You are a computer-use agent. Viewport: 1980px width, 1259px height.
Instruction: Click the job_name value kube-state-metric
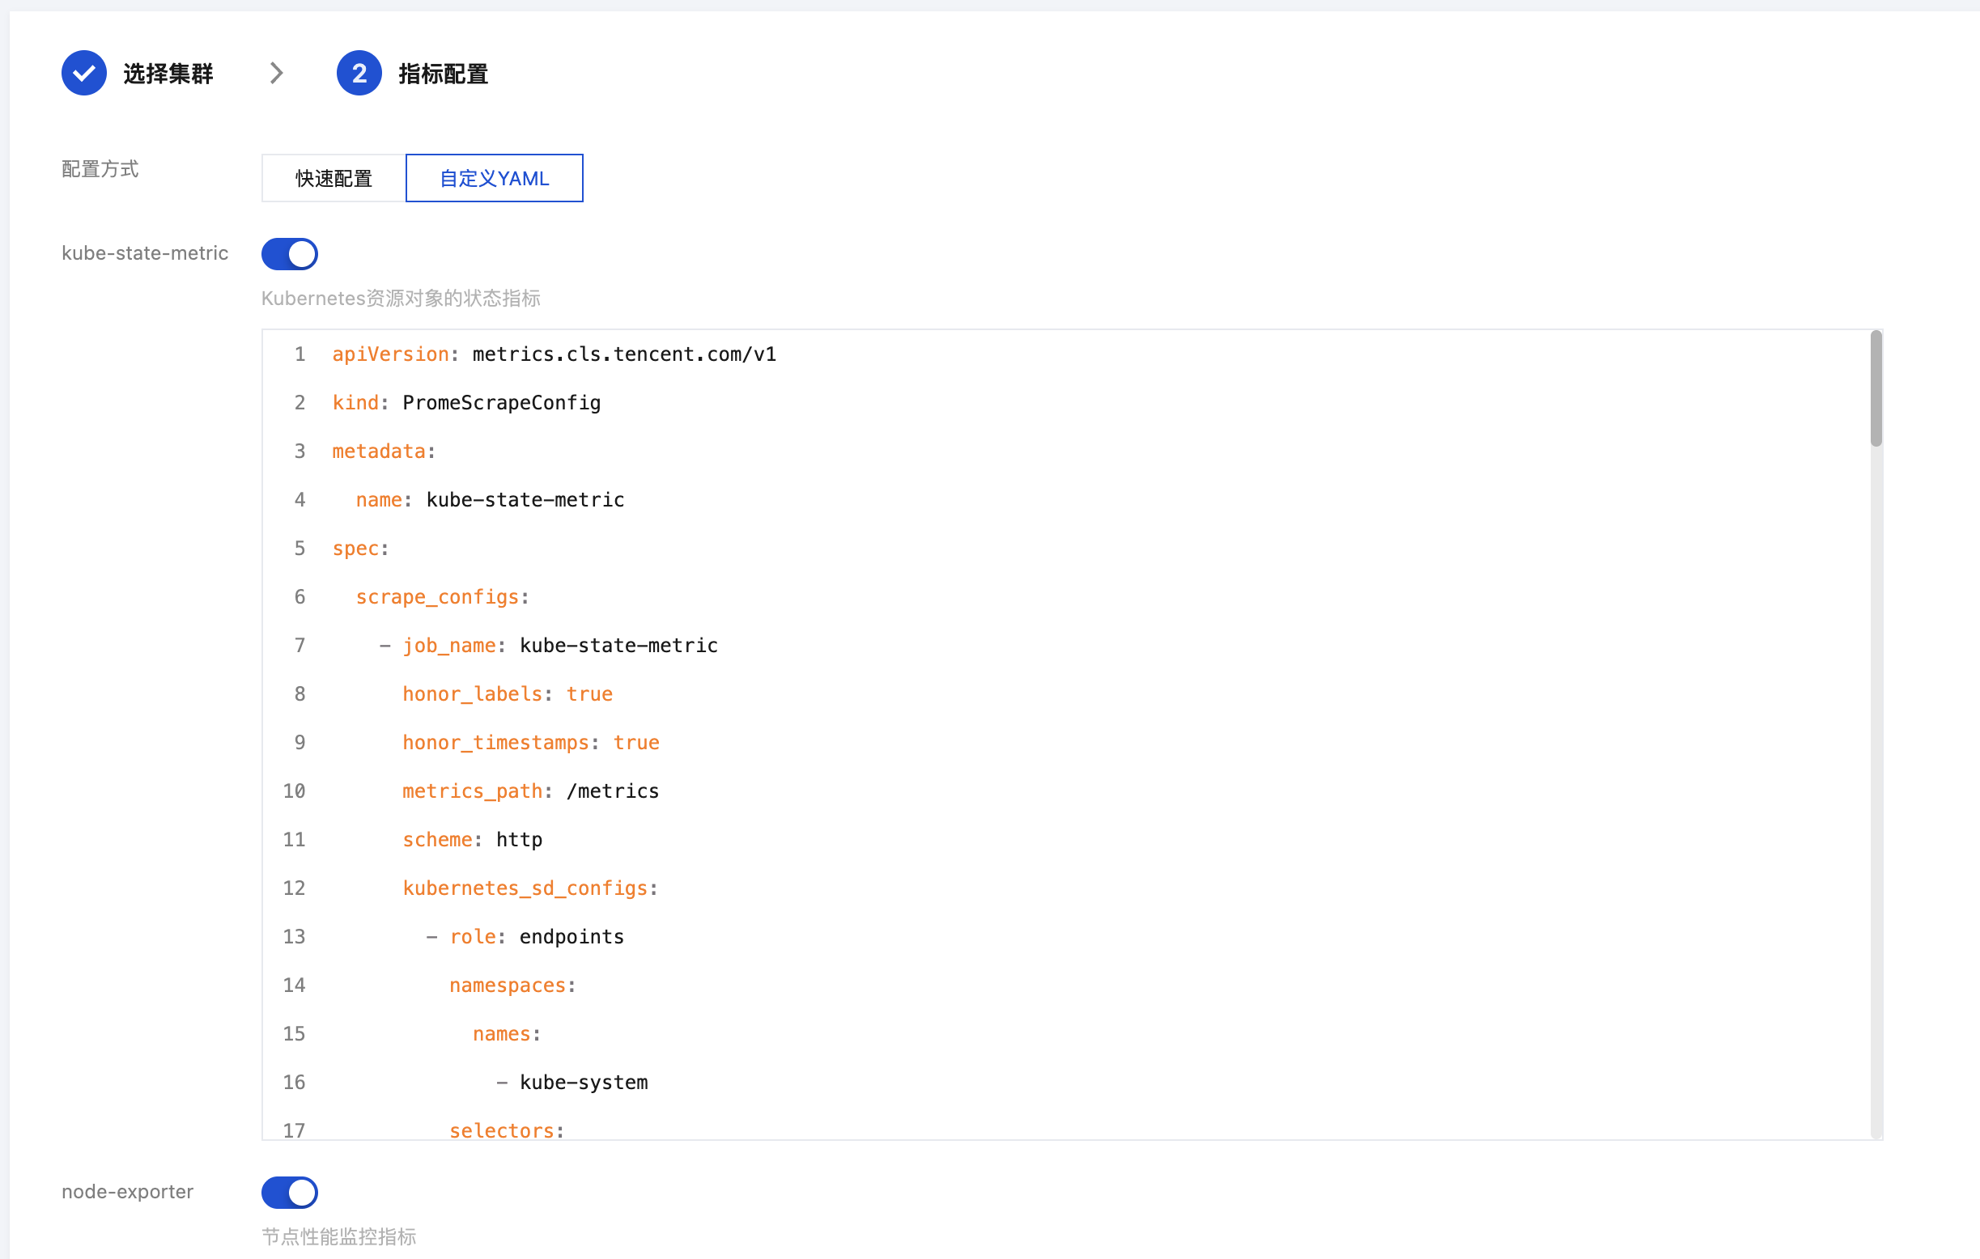click(618, 646)
